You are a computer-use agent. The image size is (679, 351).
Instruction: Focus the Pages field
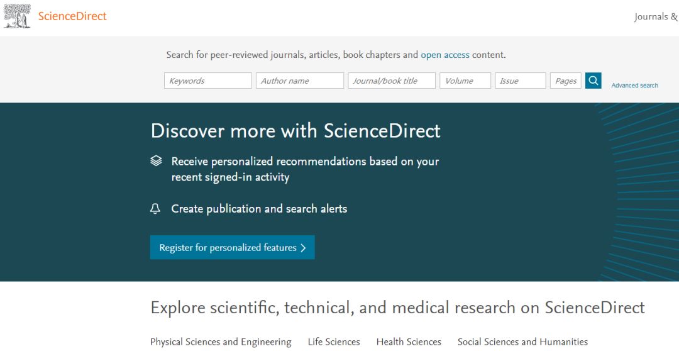tap(566, 81)
